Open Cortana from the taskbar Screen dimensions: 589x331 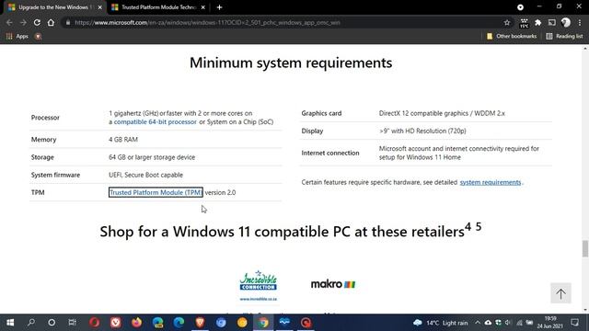52,323
